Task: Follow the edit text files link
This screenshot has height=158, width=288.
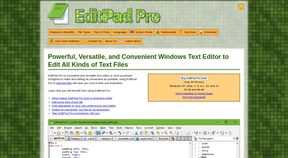Action: coord(64,83)
